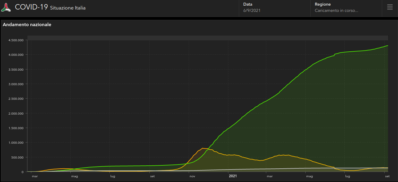
Task: Click the orange curve's highest peak
Action: (203, 148)
